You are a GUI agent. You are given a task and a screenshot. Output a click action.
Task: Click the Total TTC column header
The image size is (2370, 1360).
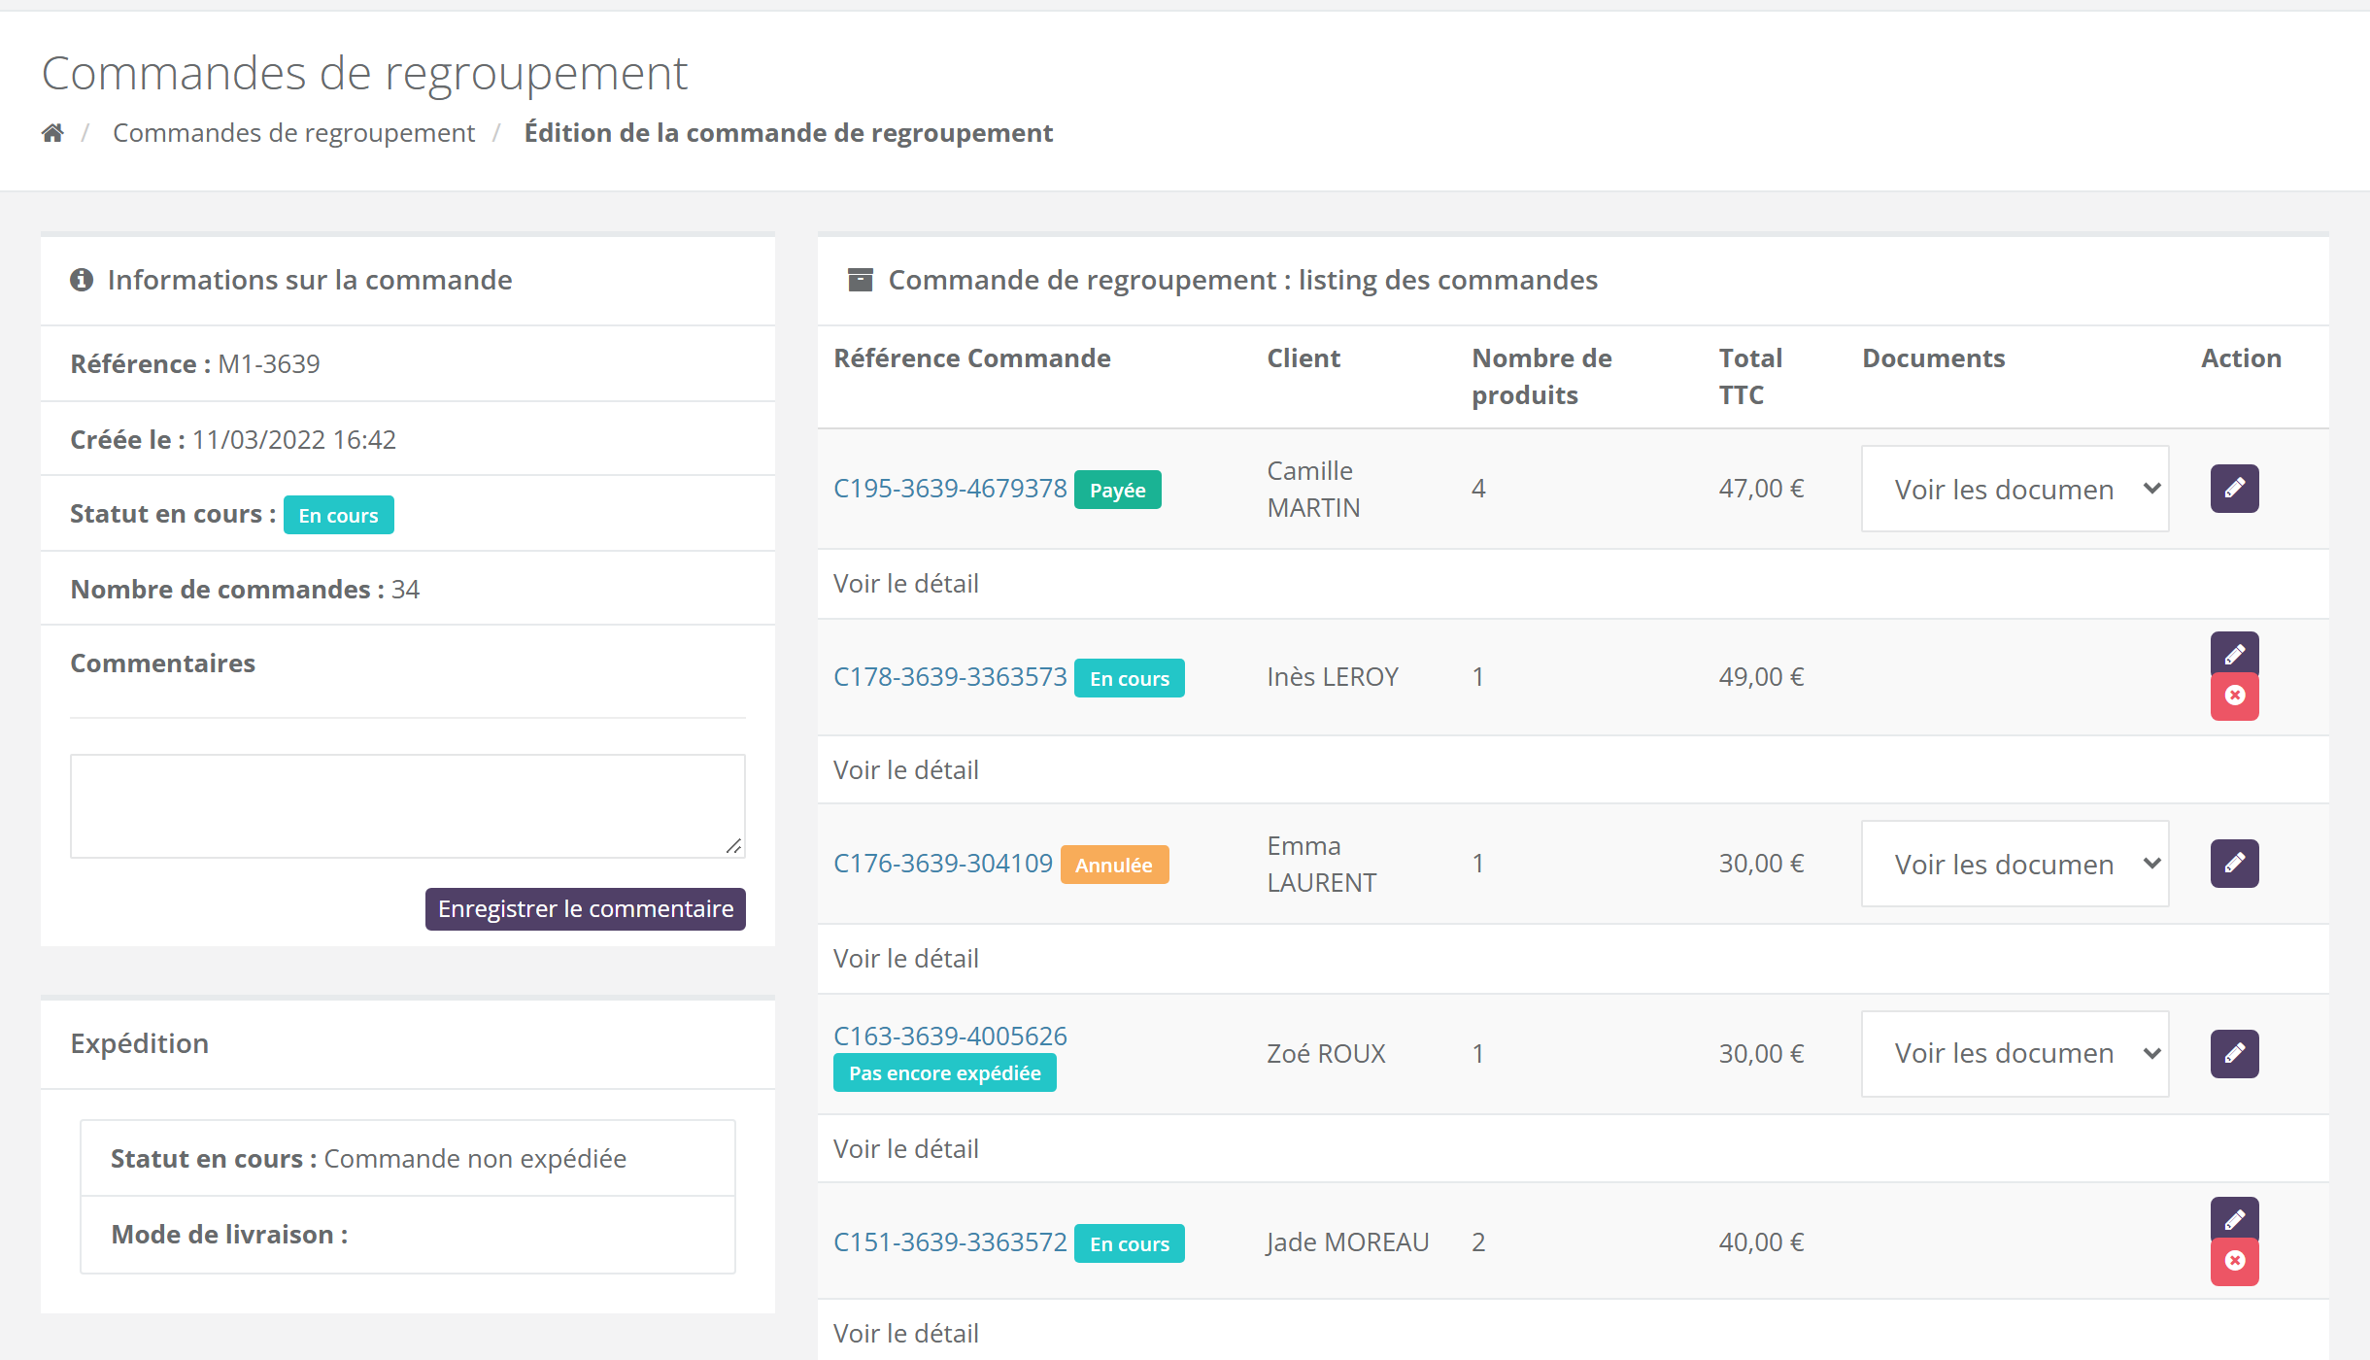click(1750, 377)
